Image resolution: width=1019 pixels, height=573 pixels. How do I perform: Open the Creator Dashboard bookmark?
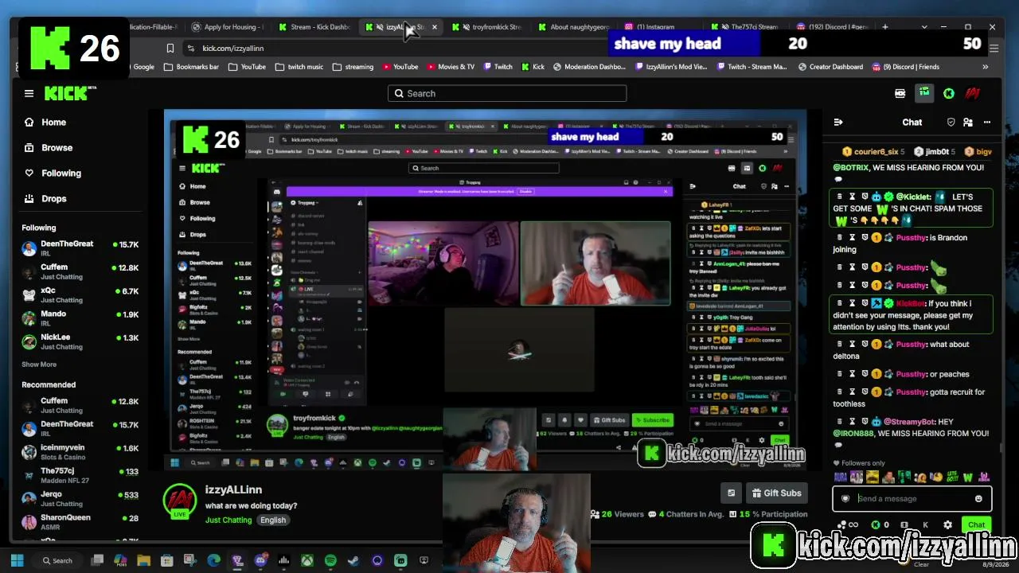pos(830,67)
